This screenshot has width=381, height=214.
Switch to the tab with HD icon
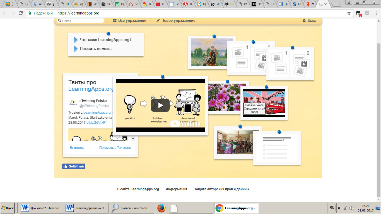pos(257,4)
